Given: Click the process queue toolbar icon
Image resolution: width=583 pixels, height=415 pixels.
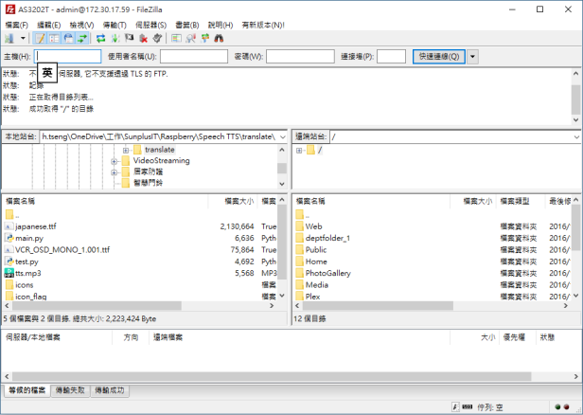Looking at the screenshot, I should [x=115, y=38].
